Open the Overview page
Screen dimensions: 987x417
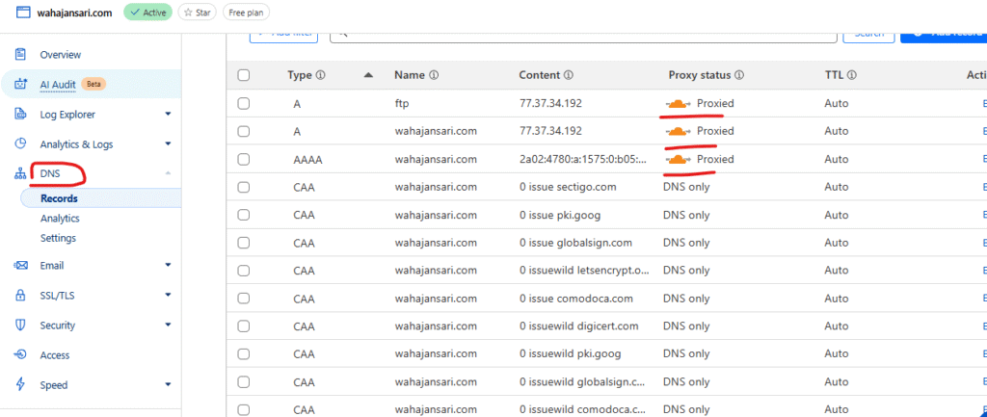pyautogui.click(x=61, y=55)
